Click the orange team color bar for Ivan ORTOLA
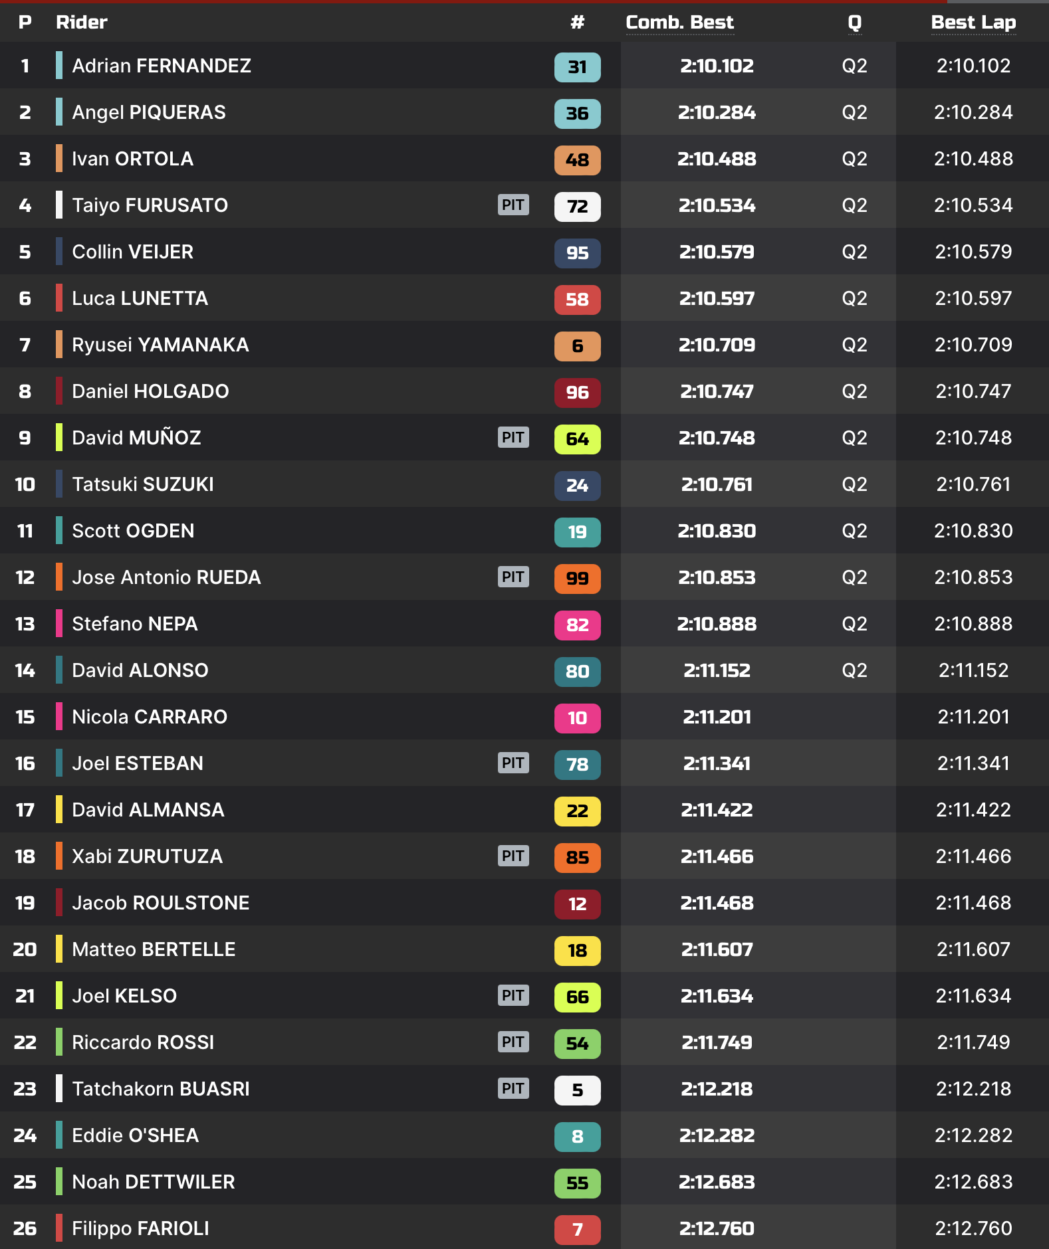The height and width of the screenshot is (1249, 1049). (x=59, y=159)
